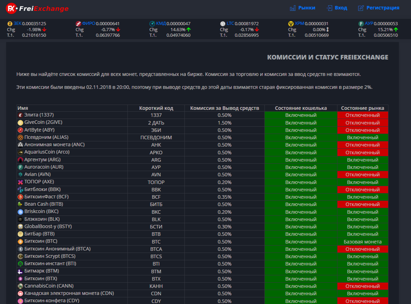Click the Короткий код column header

[x=156, y=108]
